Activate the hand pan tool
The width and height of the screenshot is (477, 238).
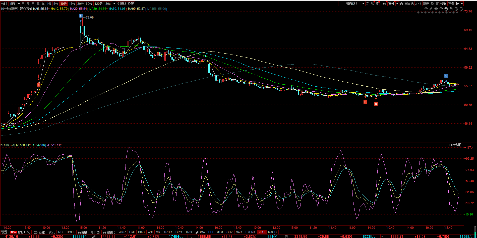(446, 9)
